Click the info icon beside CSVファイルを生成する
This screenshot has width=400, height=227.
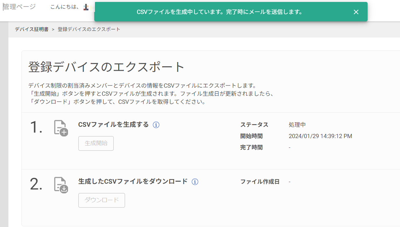pyautogui.click(x=156, y=125)
